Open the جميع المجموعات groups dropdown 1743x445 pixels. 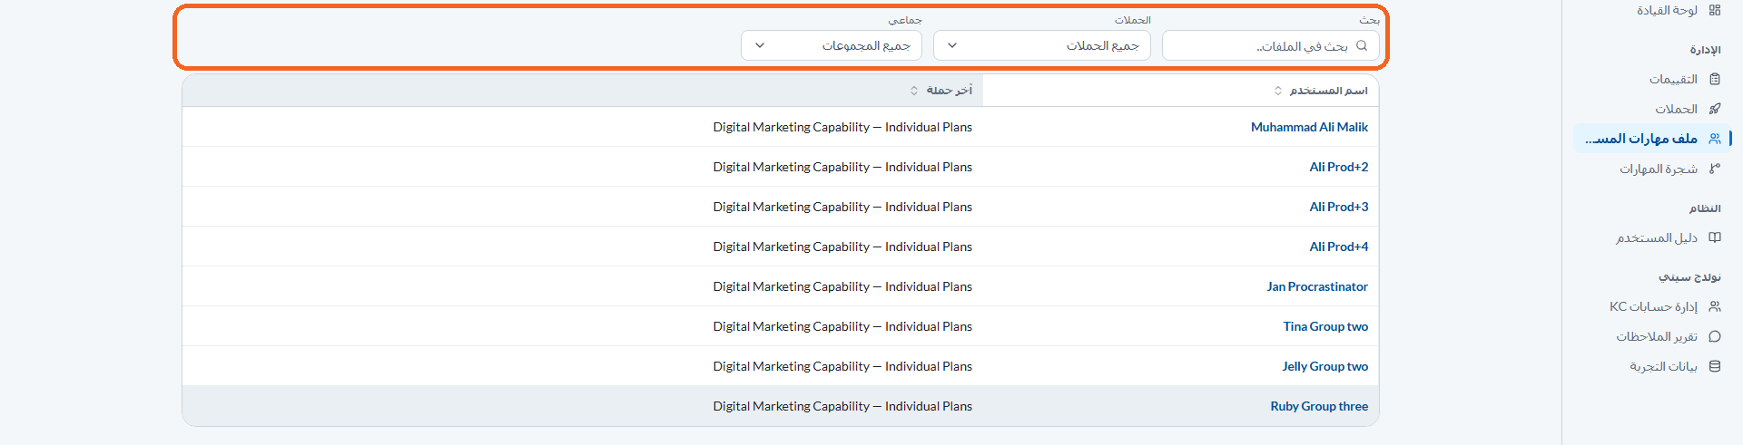coord(832,45)
